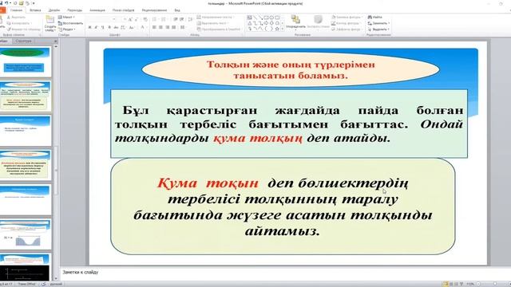Screen dimensions: 511x287
Task: Select the last black slide thumbnail
Action: click(26, 267)
